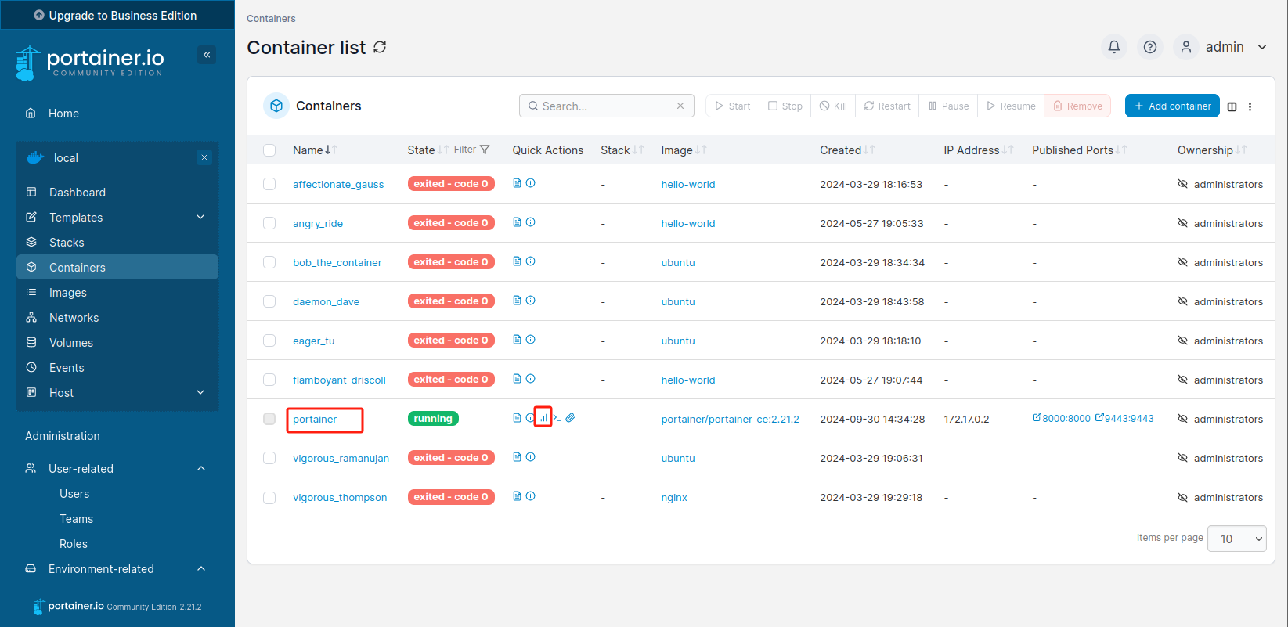Open the help question mark icon
The height and width of the screenshot is (627, 1288).
coord(1150,47)
